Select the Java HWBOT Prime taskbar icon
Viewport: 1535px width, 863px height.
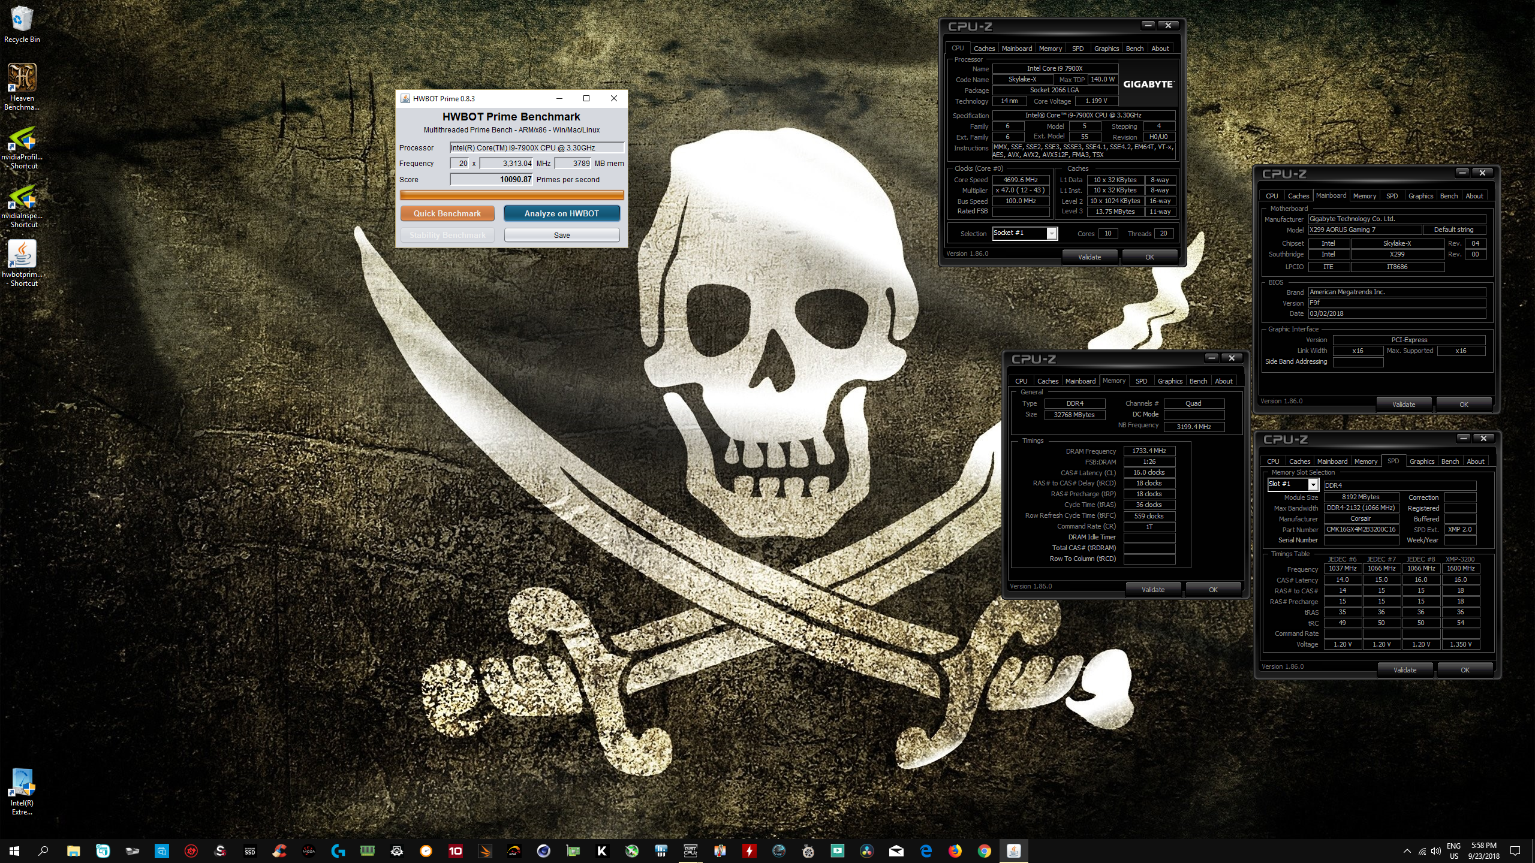1014,851
